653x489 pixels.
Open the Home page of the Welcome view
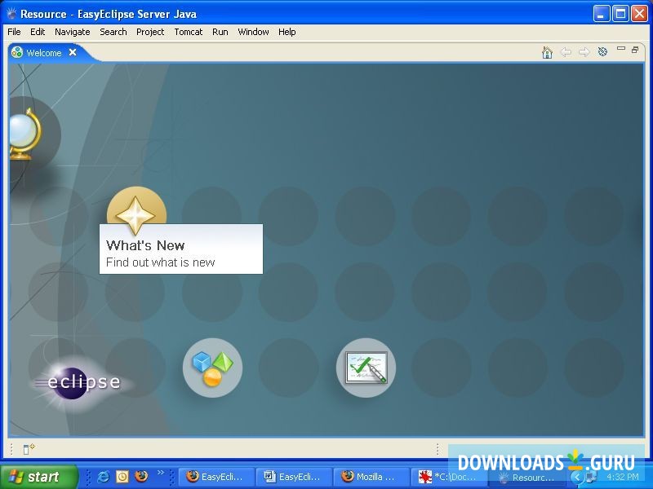547,52
